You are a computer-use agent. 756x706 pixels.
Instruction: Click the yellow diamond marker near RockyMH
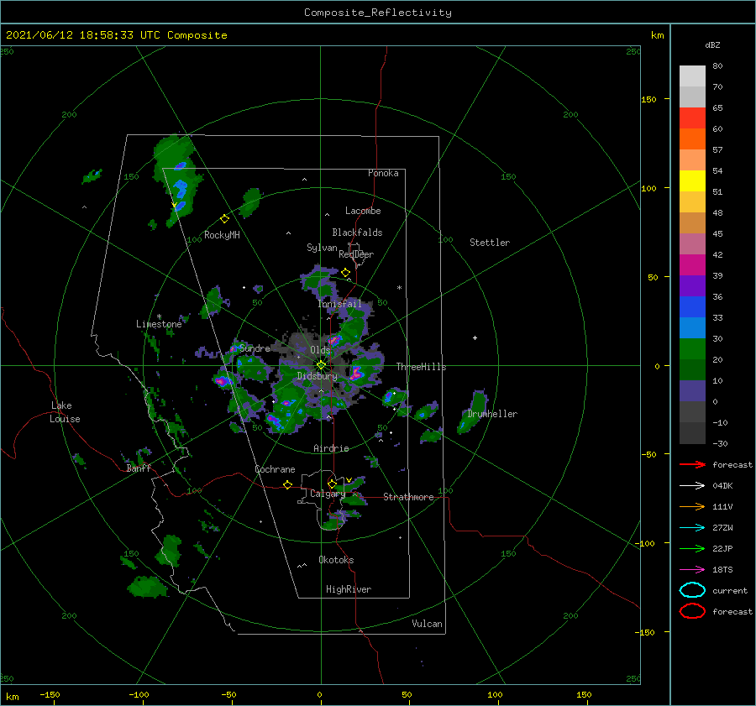(x=224, y=219)
